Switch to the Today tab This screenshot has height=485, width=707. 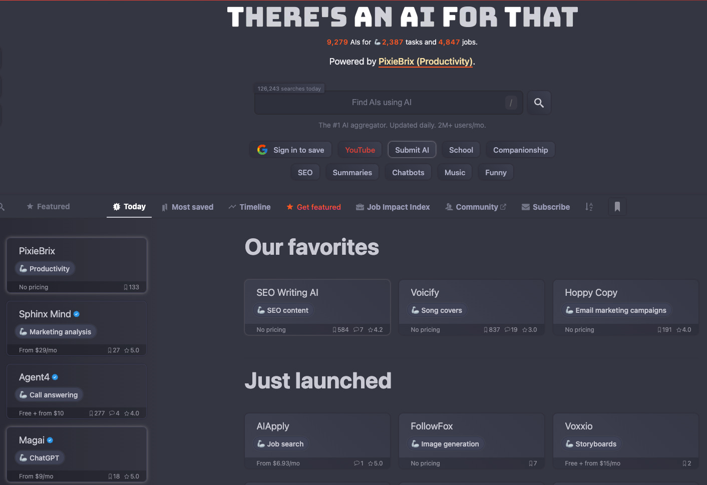point(129,207)
